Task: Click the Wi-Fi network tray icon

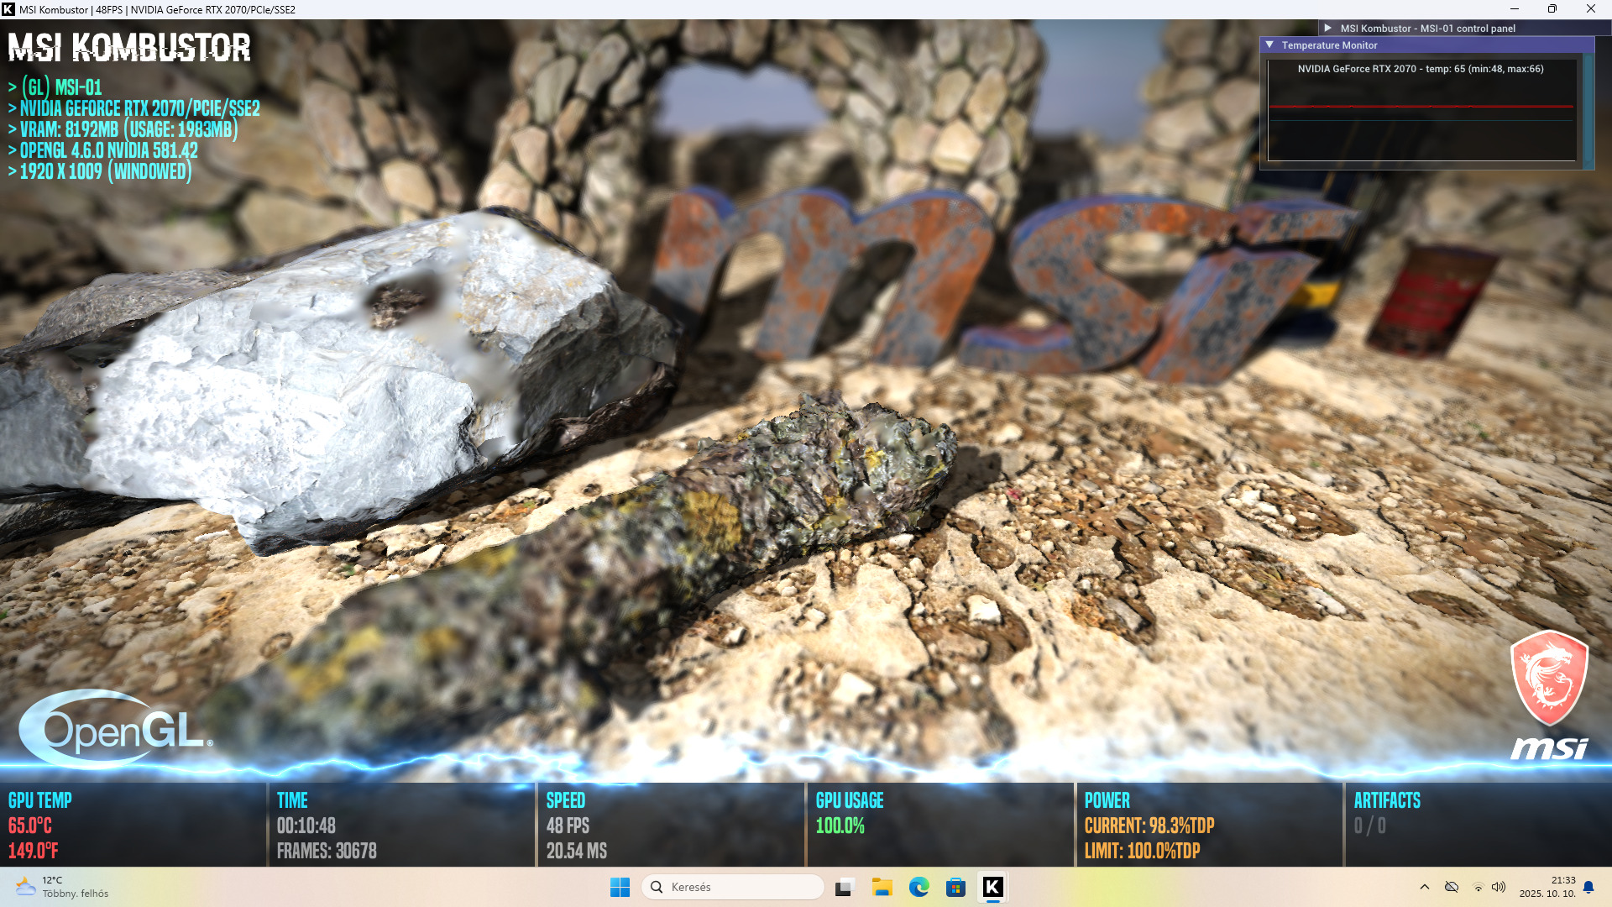Action: point(1478,887)
